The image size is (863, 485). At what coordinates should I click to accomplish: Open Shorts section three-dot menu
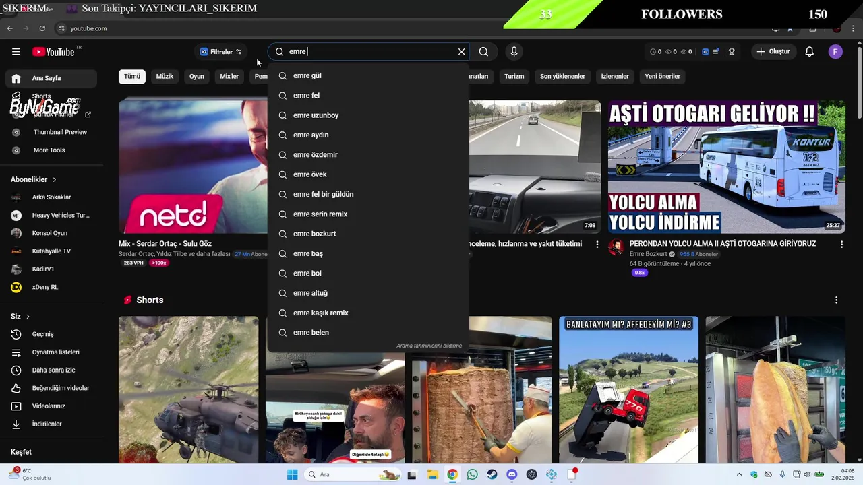coord(836,300)
